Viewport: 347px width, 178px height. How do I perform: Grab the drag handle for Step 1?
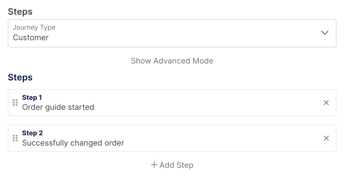click(15, 103)
